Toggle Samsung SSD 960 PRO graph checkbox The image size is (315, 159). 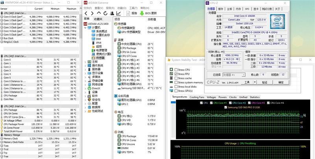[225, 107]
